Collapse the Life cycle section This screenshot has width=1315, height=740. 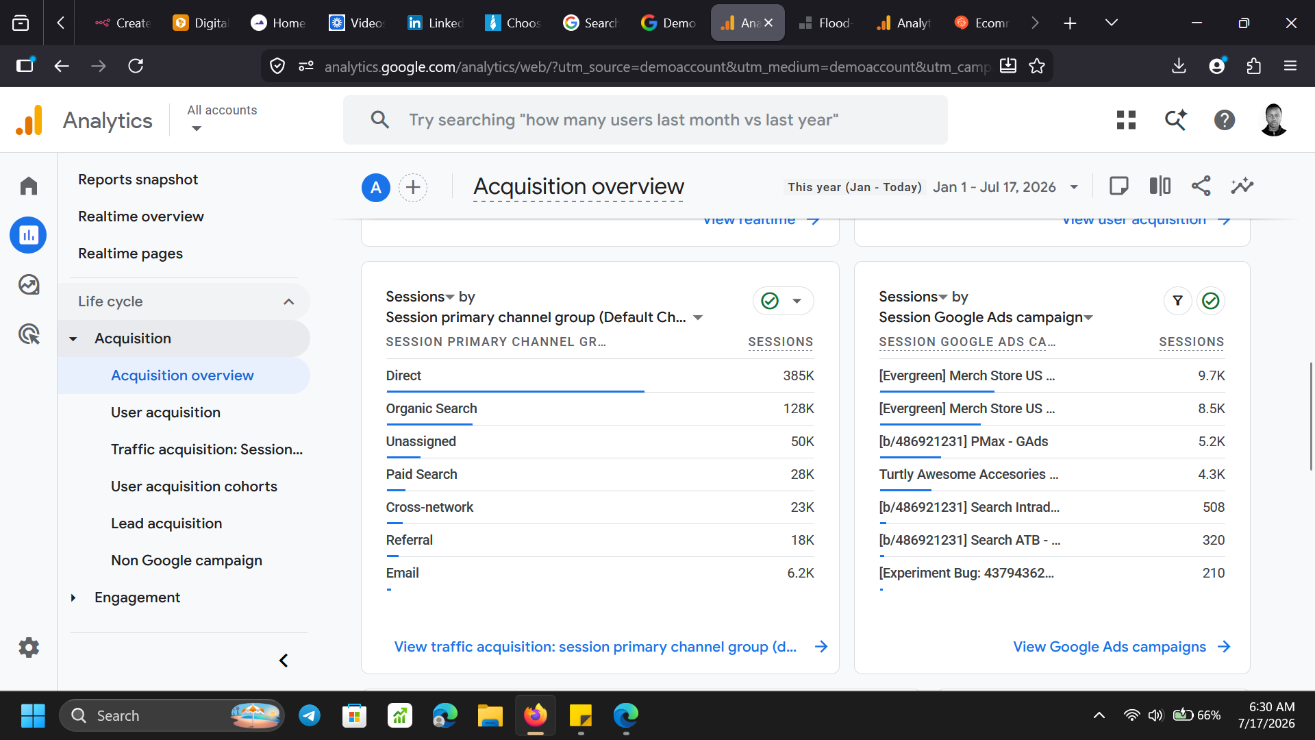289,301
